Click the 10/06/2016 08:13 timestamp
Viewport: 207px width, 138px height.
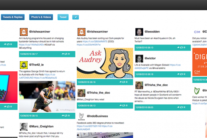[x=87, y=105]
